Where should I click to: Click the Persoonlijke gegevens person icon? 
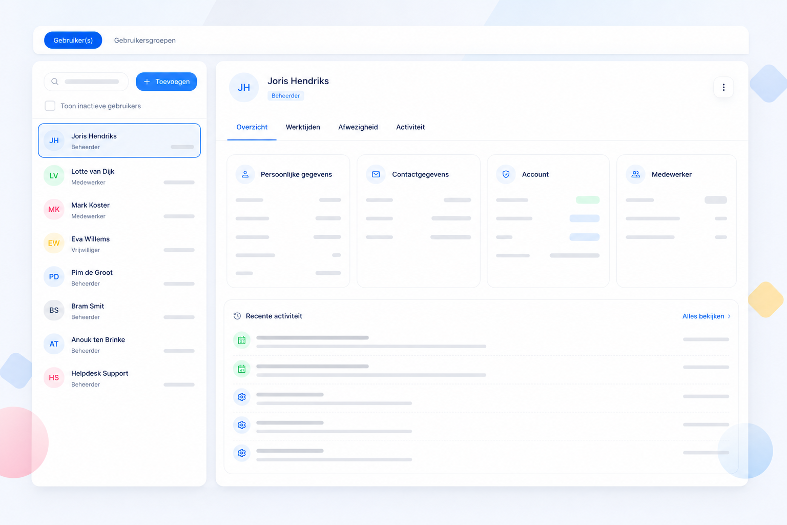(x=245, y=174)
